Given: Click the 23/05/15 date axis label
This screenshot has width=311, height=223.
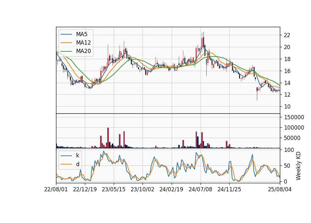Looking at the screenshot, I should coord(114,189).
